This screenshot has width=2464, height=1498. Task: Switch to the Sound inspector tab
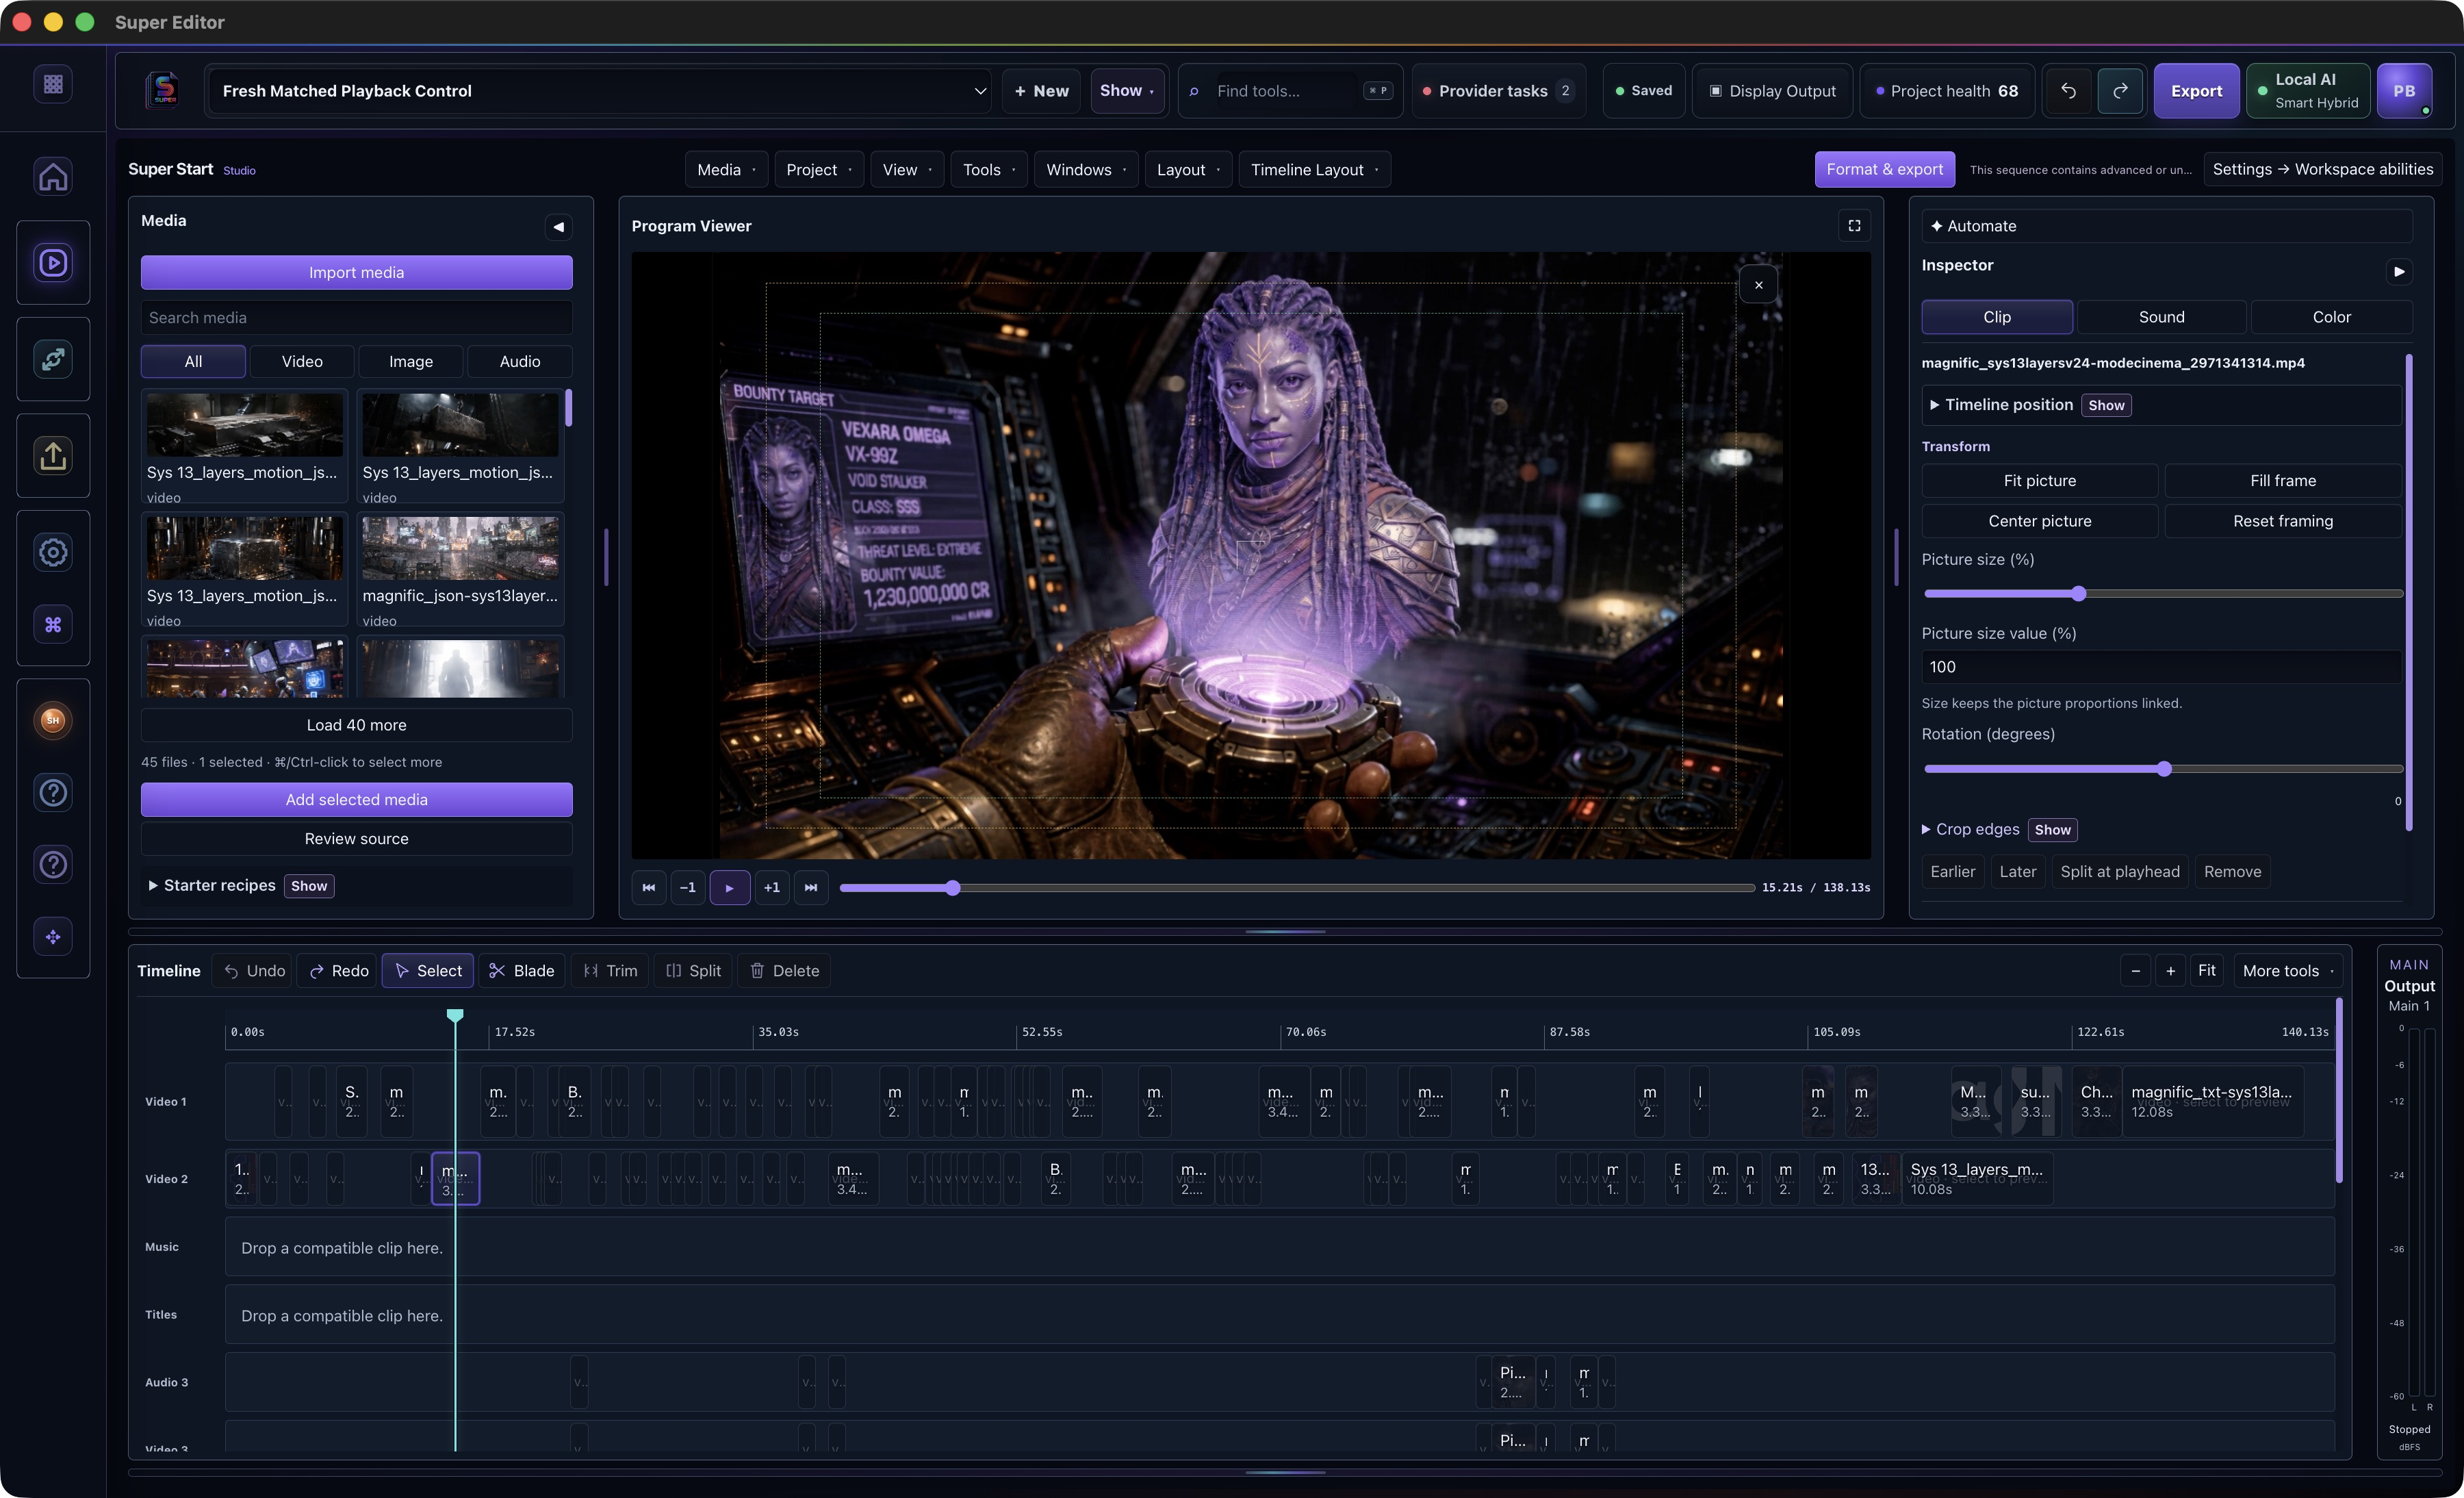(x=2161, y=317)
